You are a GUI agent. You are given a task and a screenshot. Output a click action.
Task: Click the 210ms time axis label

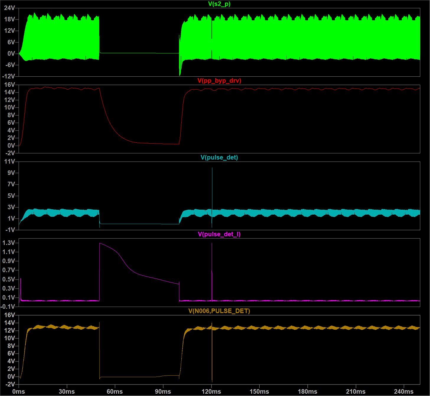coord(356,392)
